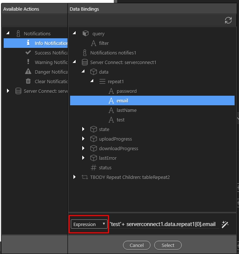Click the Danger Notification warning triangle icon
The image size is (239, 254).
[x=28, y=72]
